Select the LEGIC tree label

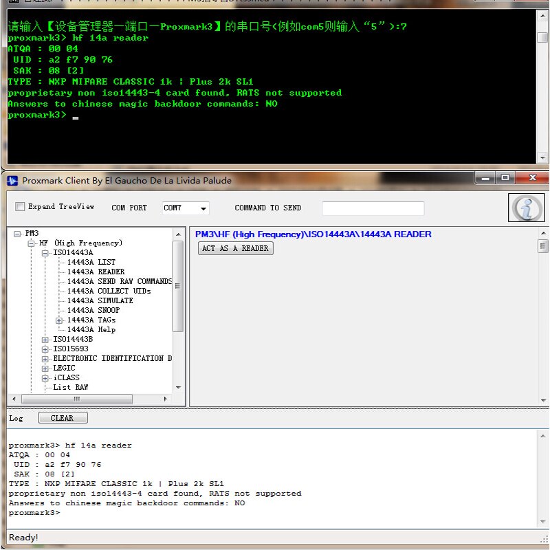click(x=64, y=368)
